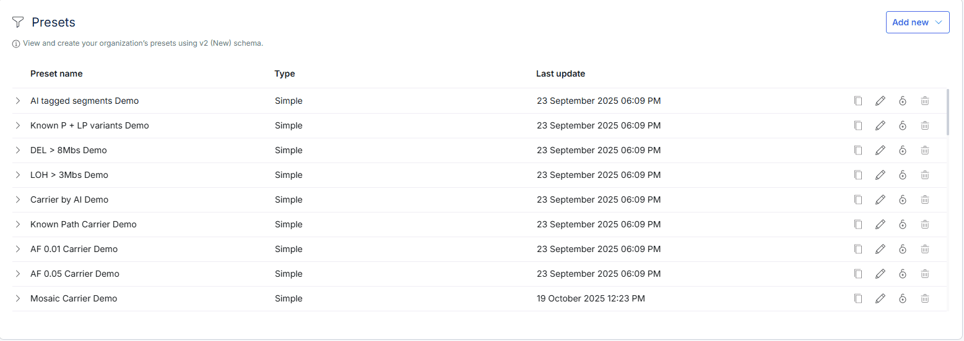Copy the AF 0.01 Carrier Demo preset

(858, 249)
